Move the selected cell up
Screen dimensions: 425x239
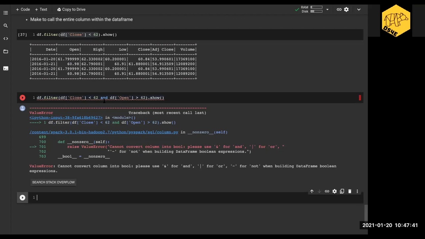click(312, 191)
